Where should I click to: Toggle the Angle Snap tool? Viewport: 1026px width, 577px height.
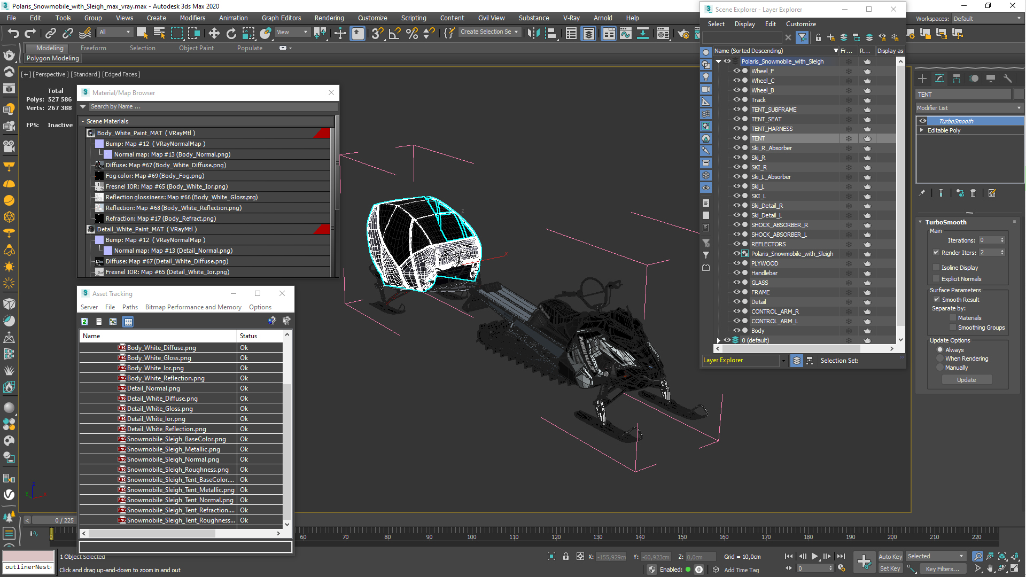[394, 33]
